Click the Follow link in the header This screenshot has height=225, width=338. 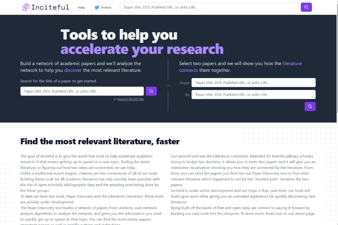tap(106, 8)
